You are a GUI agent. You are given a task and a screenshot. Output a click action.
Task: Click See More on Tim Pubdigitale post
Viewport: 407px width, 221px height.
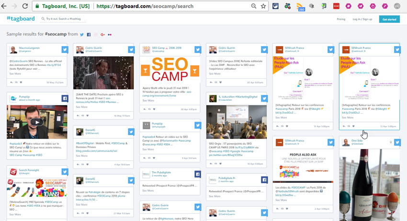(x=148, y=191)
